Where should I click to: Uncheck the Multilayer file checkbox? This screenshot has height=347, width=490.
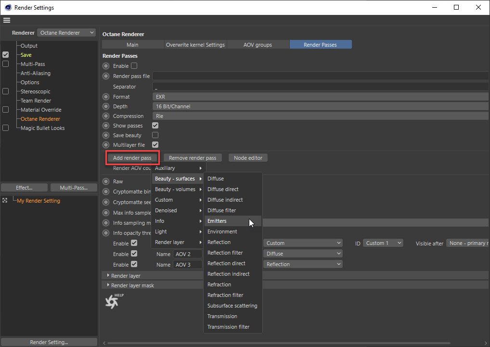155,144
